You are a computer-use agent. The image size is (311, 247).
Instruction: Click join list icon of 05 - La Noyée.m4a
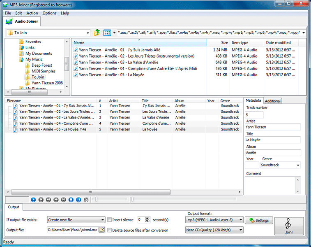15,130
